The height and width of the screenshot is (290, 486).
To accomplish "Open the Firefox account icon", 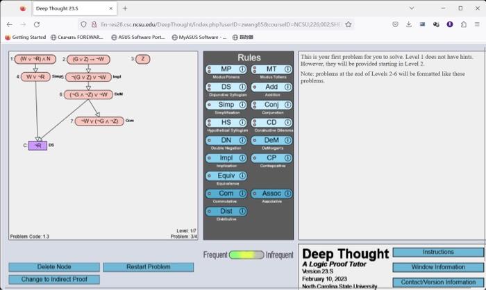I will click(450, 24).
